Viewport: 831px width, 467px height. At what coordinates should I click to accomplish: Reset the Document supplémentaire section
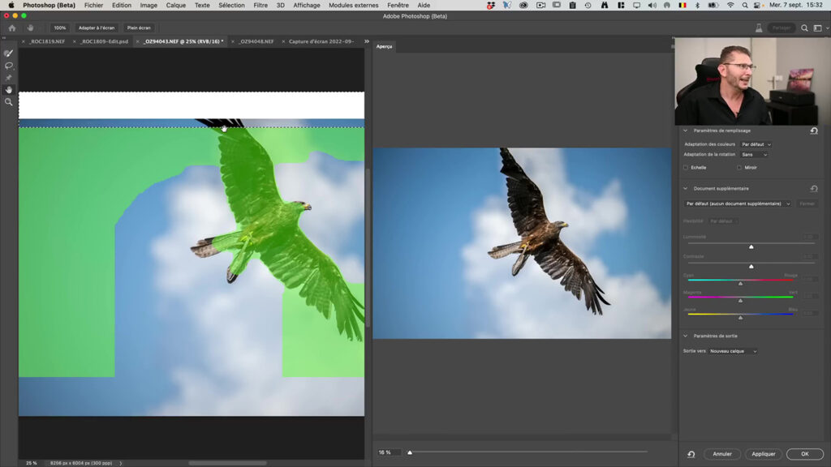pos(814,188)
